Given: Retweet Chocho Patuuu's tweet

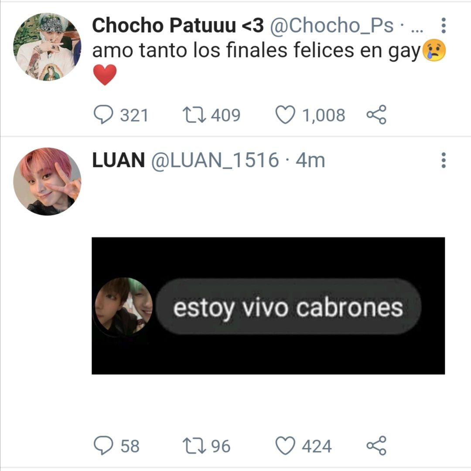Looking at the screenshot, I should click(x=195, y=115).
